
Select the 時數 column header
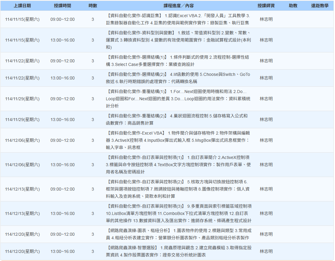(x=93, y=6)
